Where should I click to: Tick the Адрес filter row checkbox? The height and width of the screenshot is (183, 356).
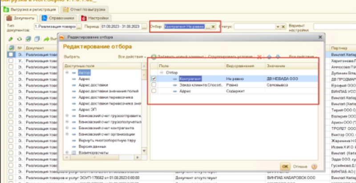[x=154, y=91]
